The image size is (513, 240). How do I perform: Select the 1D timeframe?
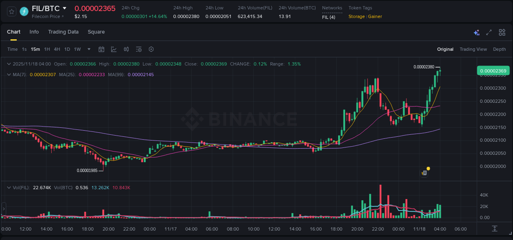[x=67, y=49]
